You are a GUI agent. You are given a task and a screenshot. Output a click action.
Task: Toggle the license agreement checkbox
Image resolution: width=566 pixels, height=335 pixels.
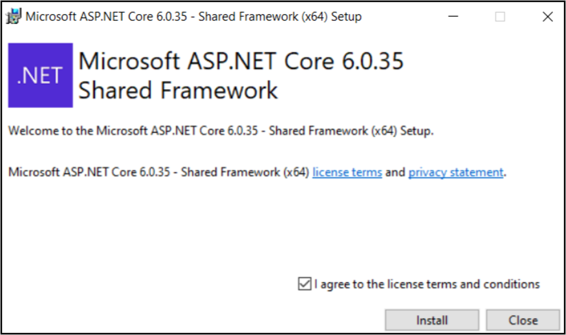tap(305, 284)
